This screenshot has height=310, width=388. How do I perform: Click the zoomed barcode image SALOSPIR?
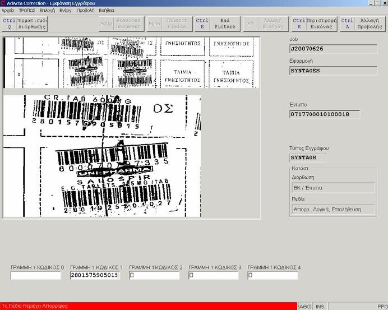click(102, 156)
